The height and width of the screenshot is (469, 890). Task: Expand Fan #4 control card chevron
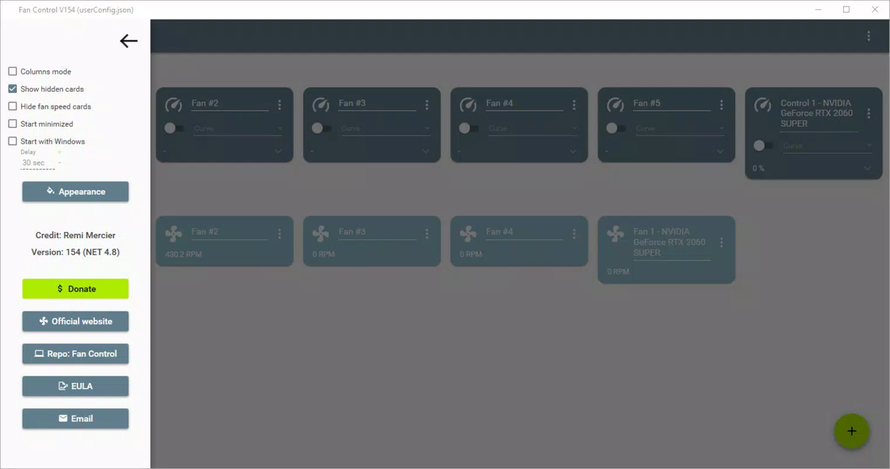pos(573,151)
